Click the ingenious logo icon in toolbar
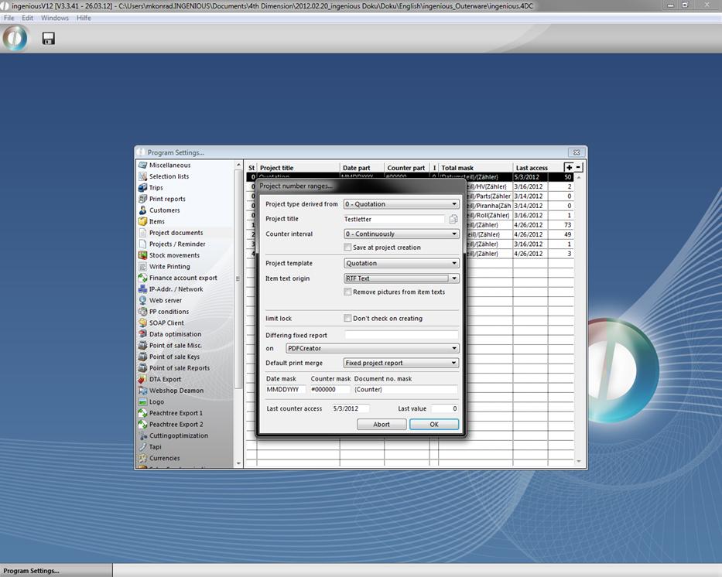Screen dimensions: 722x577 click(15, 38)
